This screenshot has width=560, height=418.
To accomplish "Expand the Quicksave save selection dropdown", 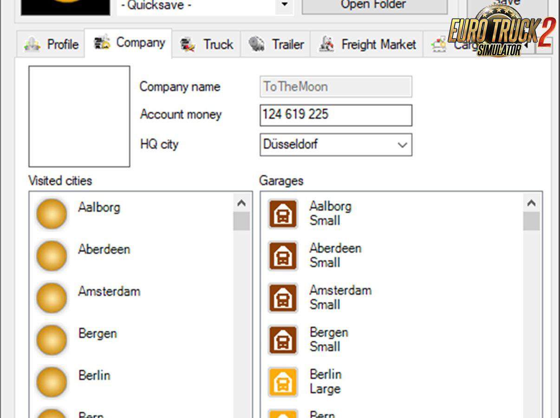I will 284,6.
